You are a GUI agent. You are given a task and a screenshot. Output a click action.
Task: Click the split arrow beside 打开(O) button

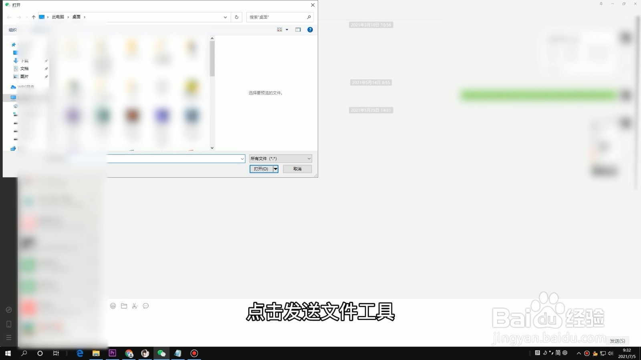(276, 169)
